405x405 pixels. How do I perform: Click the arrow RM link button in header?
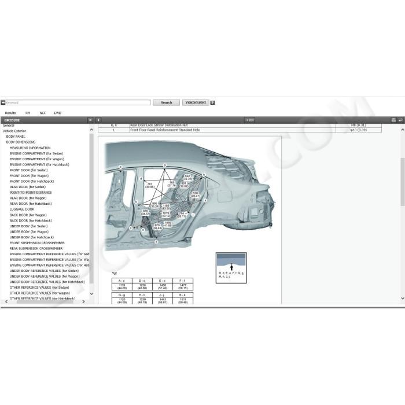(x=249, y=120)
